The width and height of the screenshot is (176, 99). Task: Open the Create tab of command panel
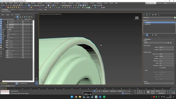pos(144,15)
